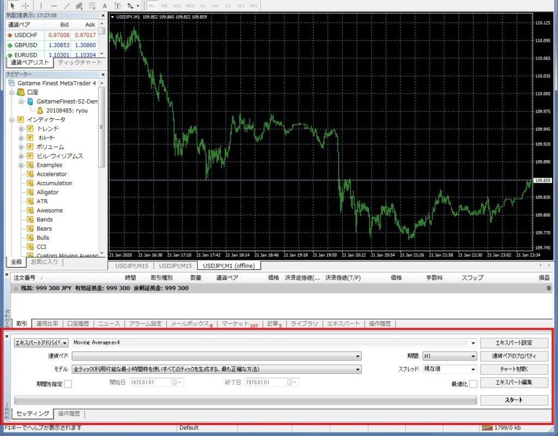Viewport: 558px width, 436px height.
Task: Open the 口座履歴 terminal tab
Action: pos(78,324)
